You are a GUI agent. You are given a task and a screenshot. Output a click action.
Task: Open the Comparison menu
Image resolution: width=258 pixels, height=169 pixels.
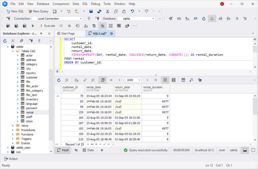pos(61,4)
